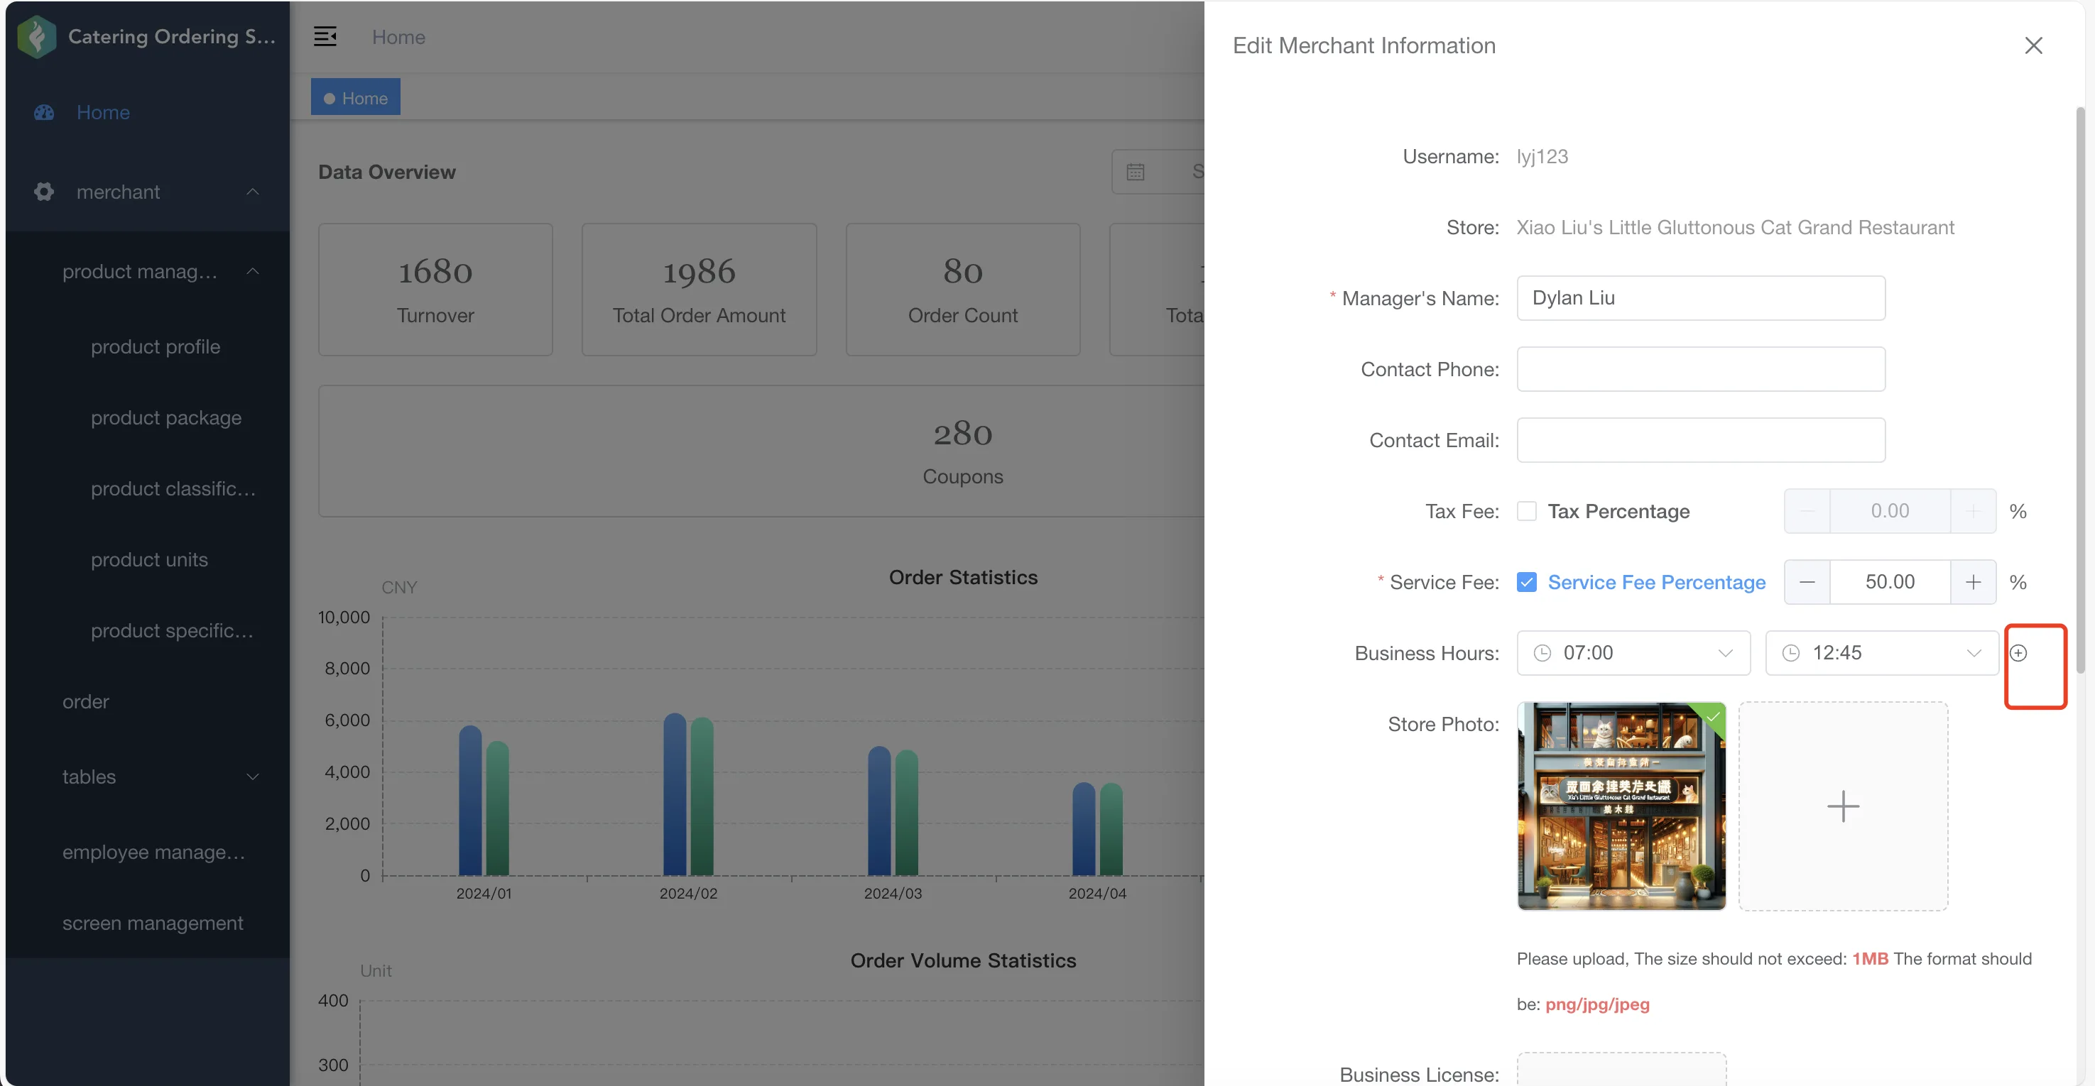Click the Service Fee 50.00 value field
Image resolution: width=2095 pixels, height=1086 pixels.
(x=1890, y=582)
